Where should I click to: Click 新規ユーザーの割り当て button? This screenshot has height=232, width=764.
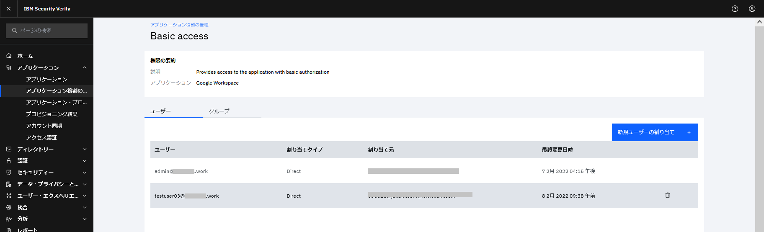pyautogui.click(x=655, y=132)
